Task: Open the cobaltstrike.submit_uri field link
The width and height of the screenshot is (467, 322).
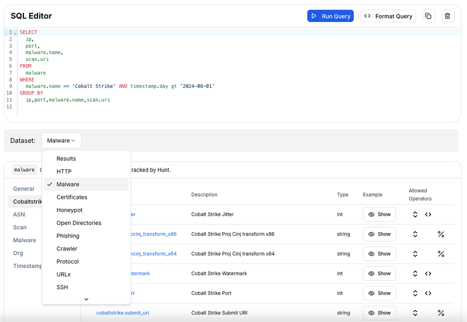Action: tap(122, 313)
